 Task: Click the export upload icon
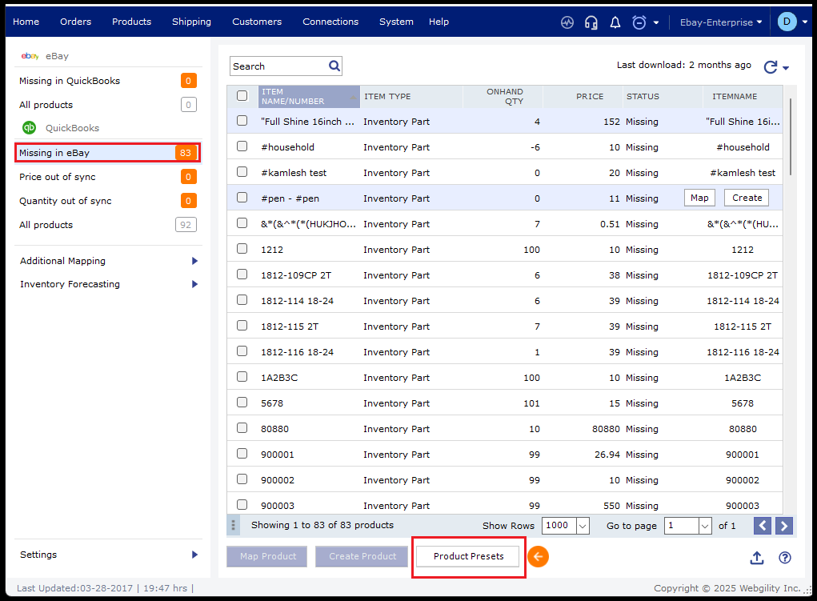coord(757,558)
